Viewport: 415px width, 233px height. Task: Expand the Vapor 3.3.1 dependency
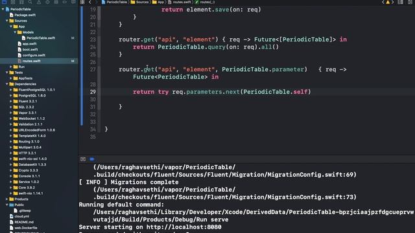(x=11, y=113)
